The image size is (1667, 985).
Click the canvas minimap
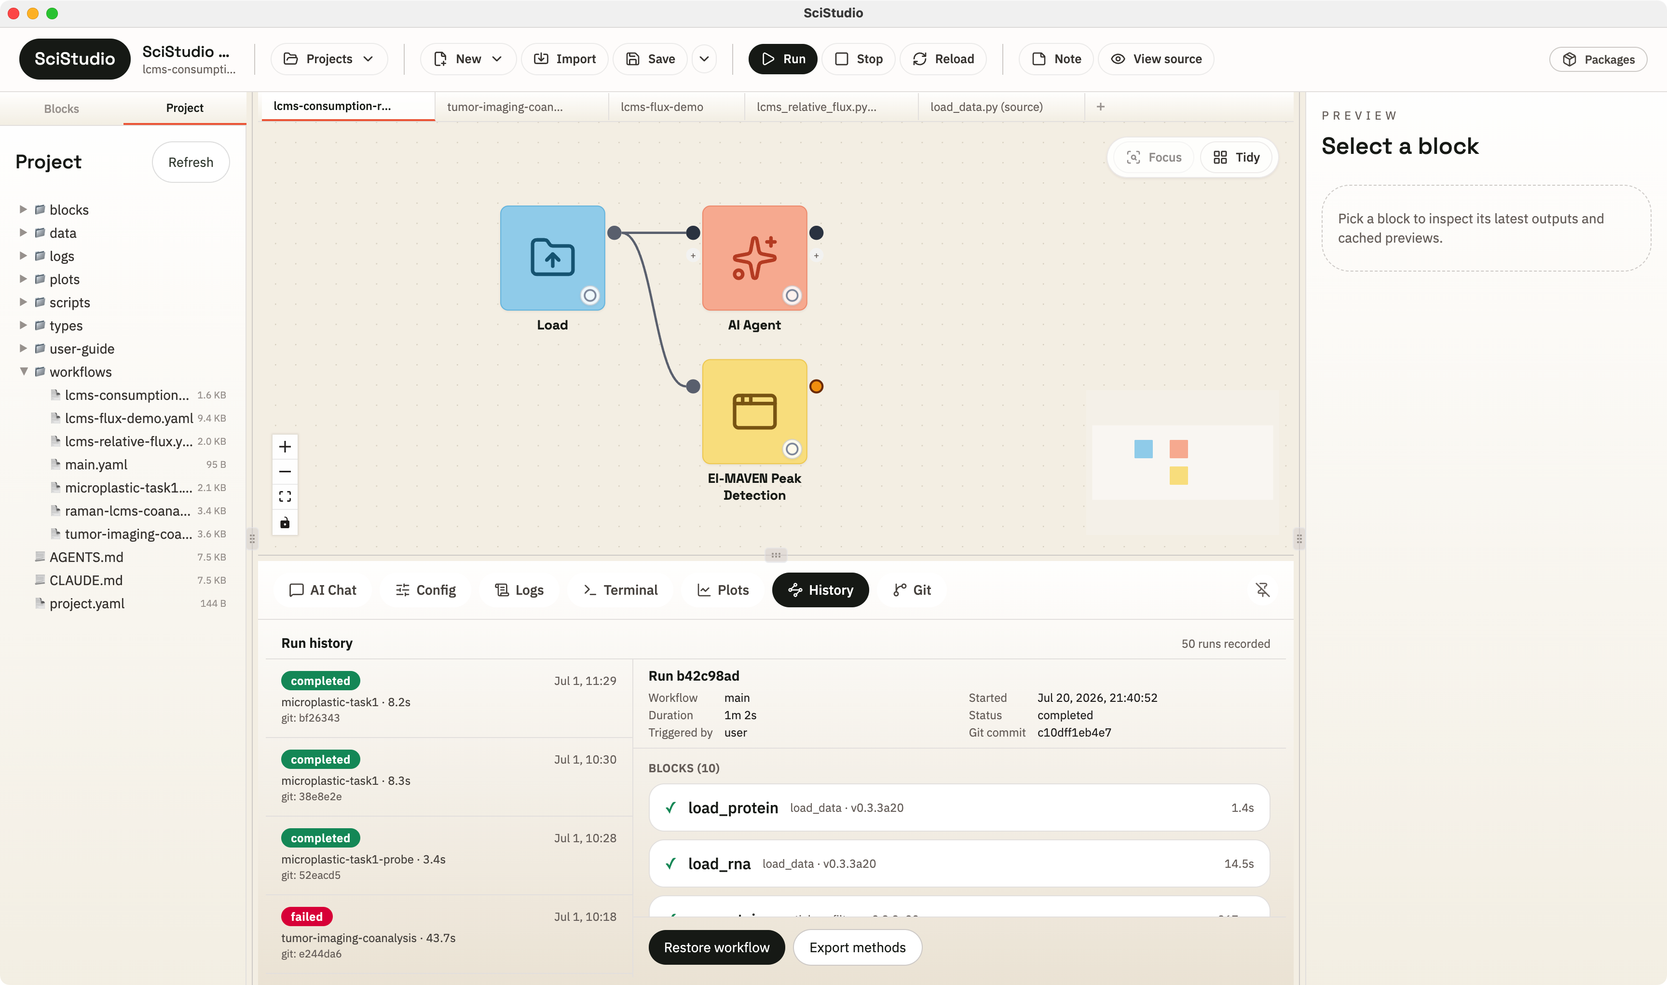1183,463
